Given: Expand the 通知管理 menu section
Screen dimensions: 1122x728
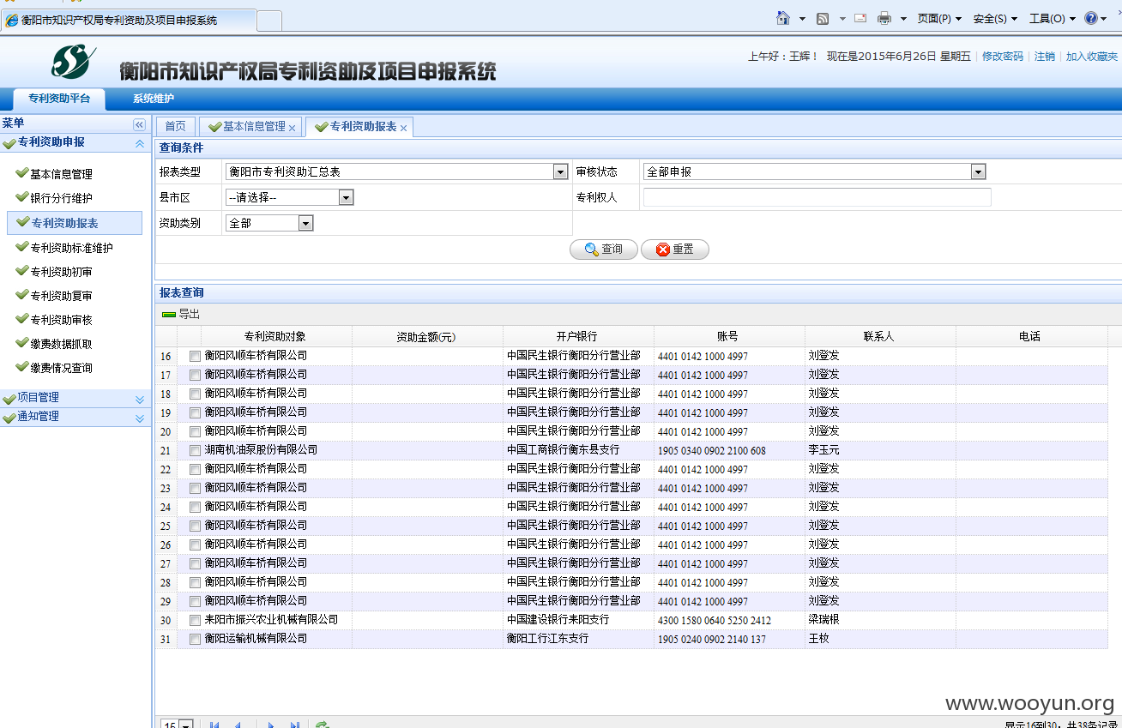Looking at the screenshot, I should coord(140,418).
